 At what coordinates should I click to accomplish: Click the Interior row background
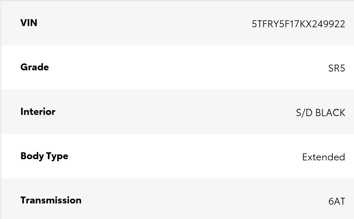(178, 112)
